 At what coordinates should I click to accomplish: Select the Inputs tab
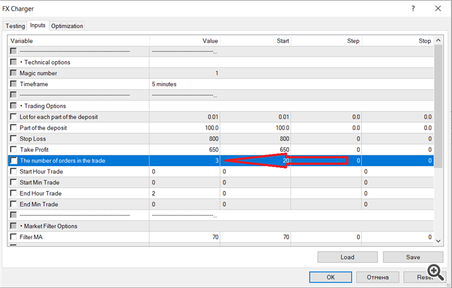[38, 25]
